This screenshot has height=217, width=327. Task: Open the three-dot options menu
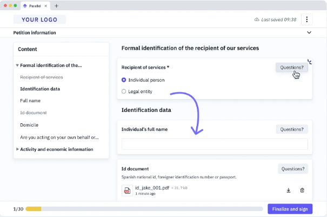click(x=306, y=19)
